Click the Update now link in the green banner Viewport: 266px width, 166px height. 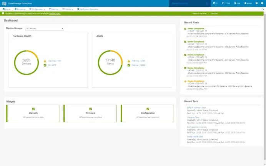pyautogui.click(x=55, y=13)
